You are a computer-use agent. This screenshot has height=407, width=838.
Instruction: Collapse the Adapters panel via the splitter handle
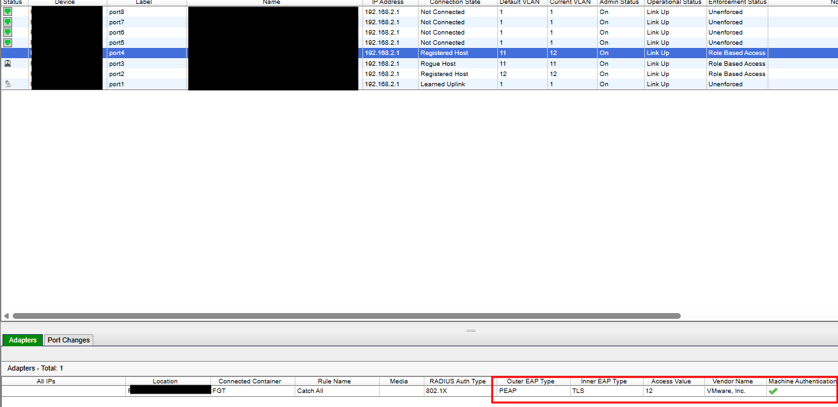click(x=470, y=330)
